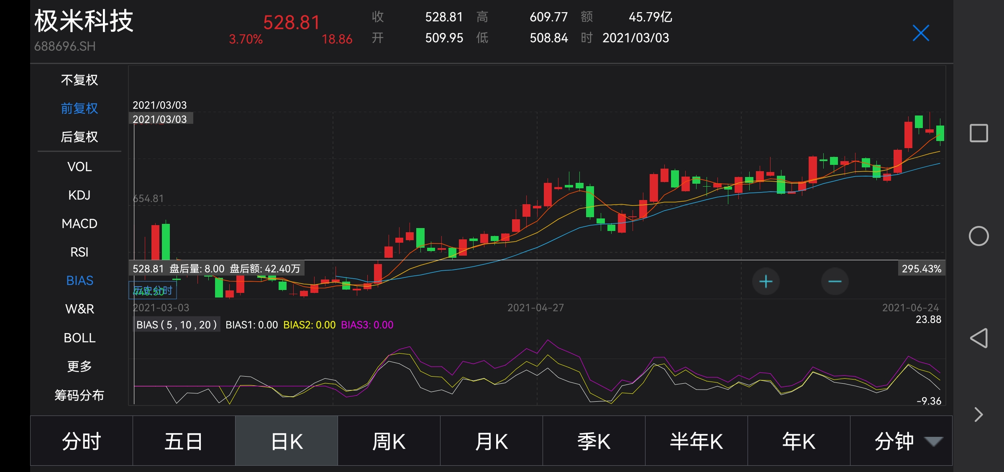
Task: Switch indicator to VOL
Action: (79, 167)
